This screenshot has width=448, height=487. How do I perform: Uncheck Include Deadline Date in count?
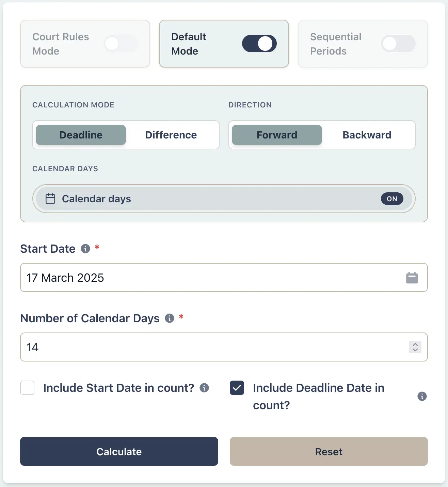pyautogui.click(x=237, y=388)
